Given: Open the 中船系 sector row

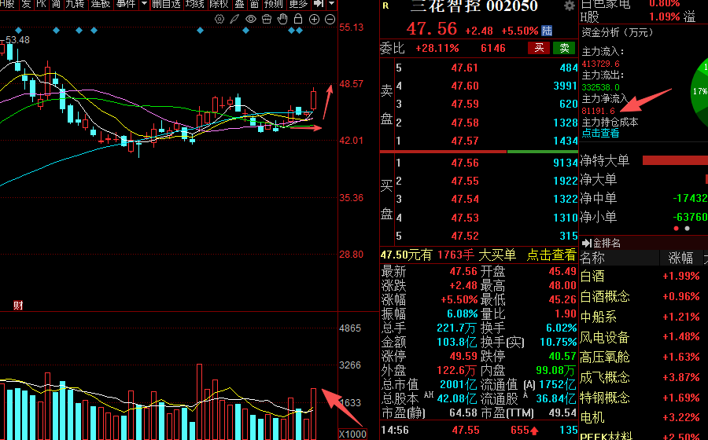Looking at the screenshot, I should 643,317.
